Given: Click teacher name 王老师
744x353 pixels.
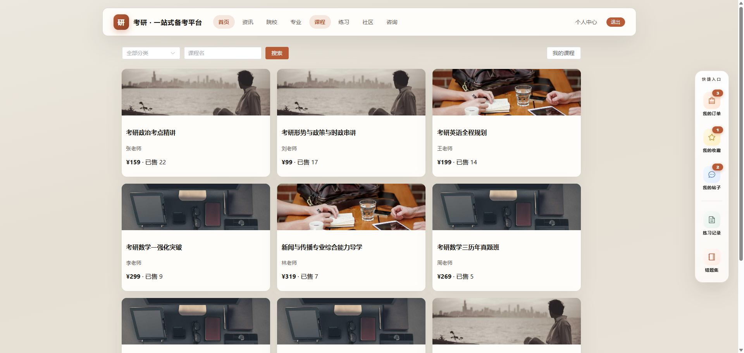Looking at the screenshot, I should (x=445, y=148).
